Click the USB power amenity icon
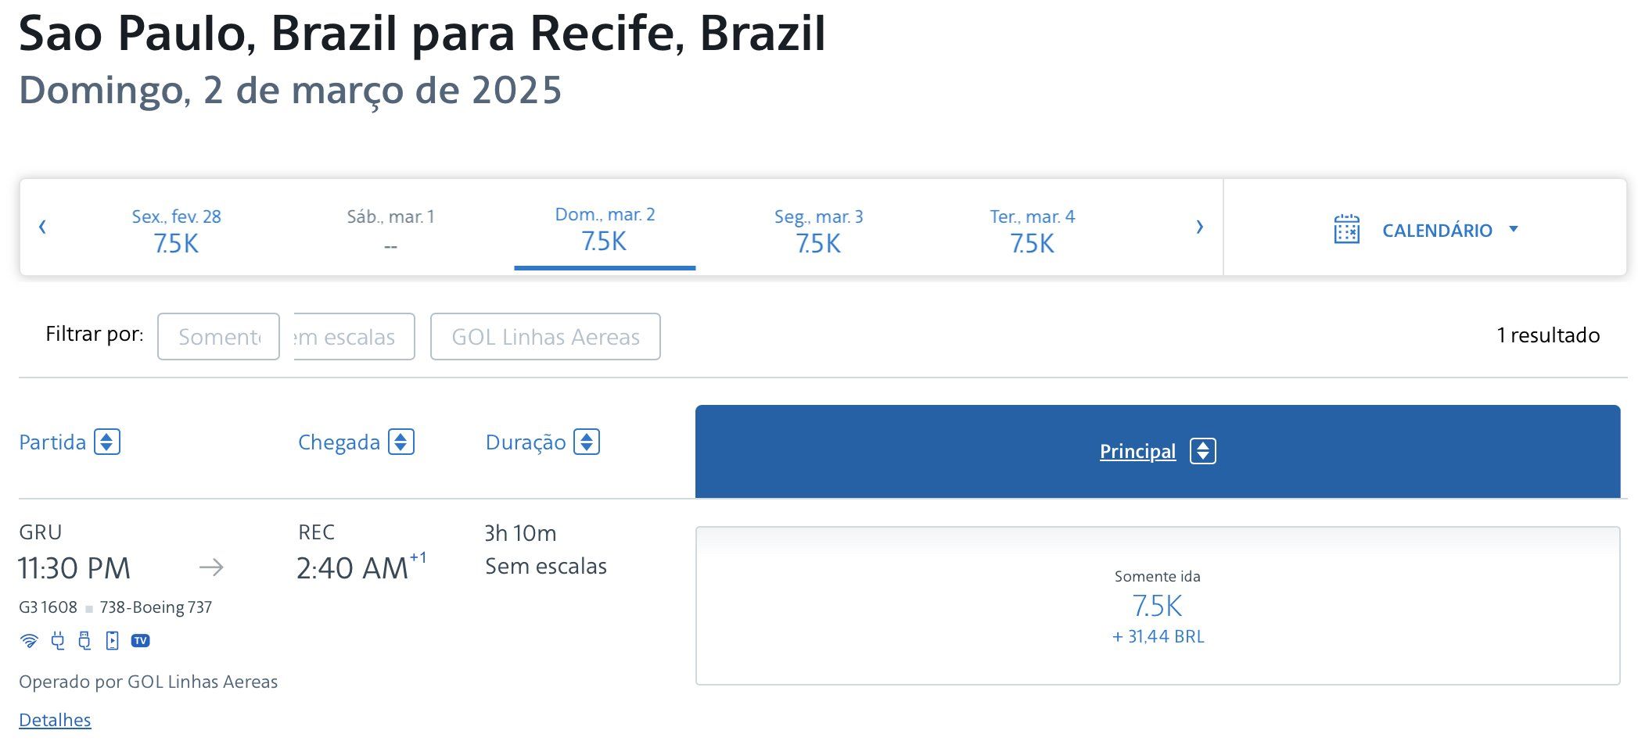 coord(84,641)
